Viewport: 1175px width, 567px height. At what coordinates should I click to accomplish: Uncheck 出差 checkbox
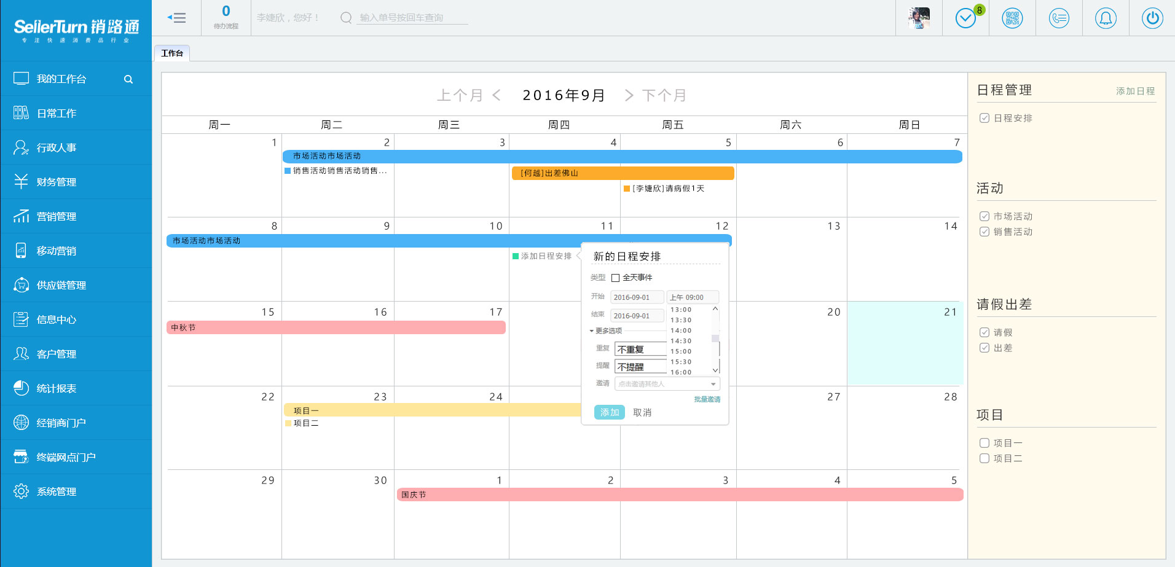coord(984,348)
